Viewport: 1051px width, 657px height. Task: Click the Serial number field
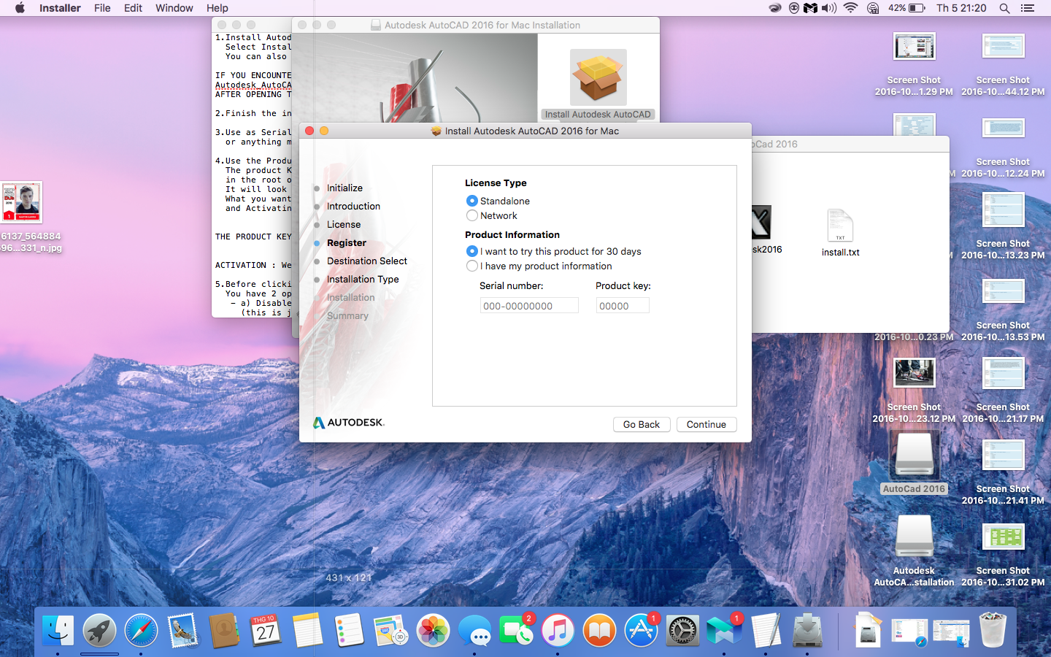tap(529, 305)
